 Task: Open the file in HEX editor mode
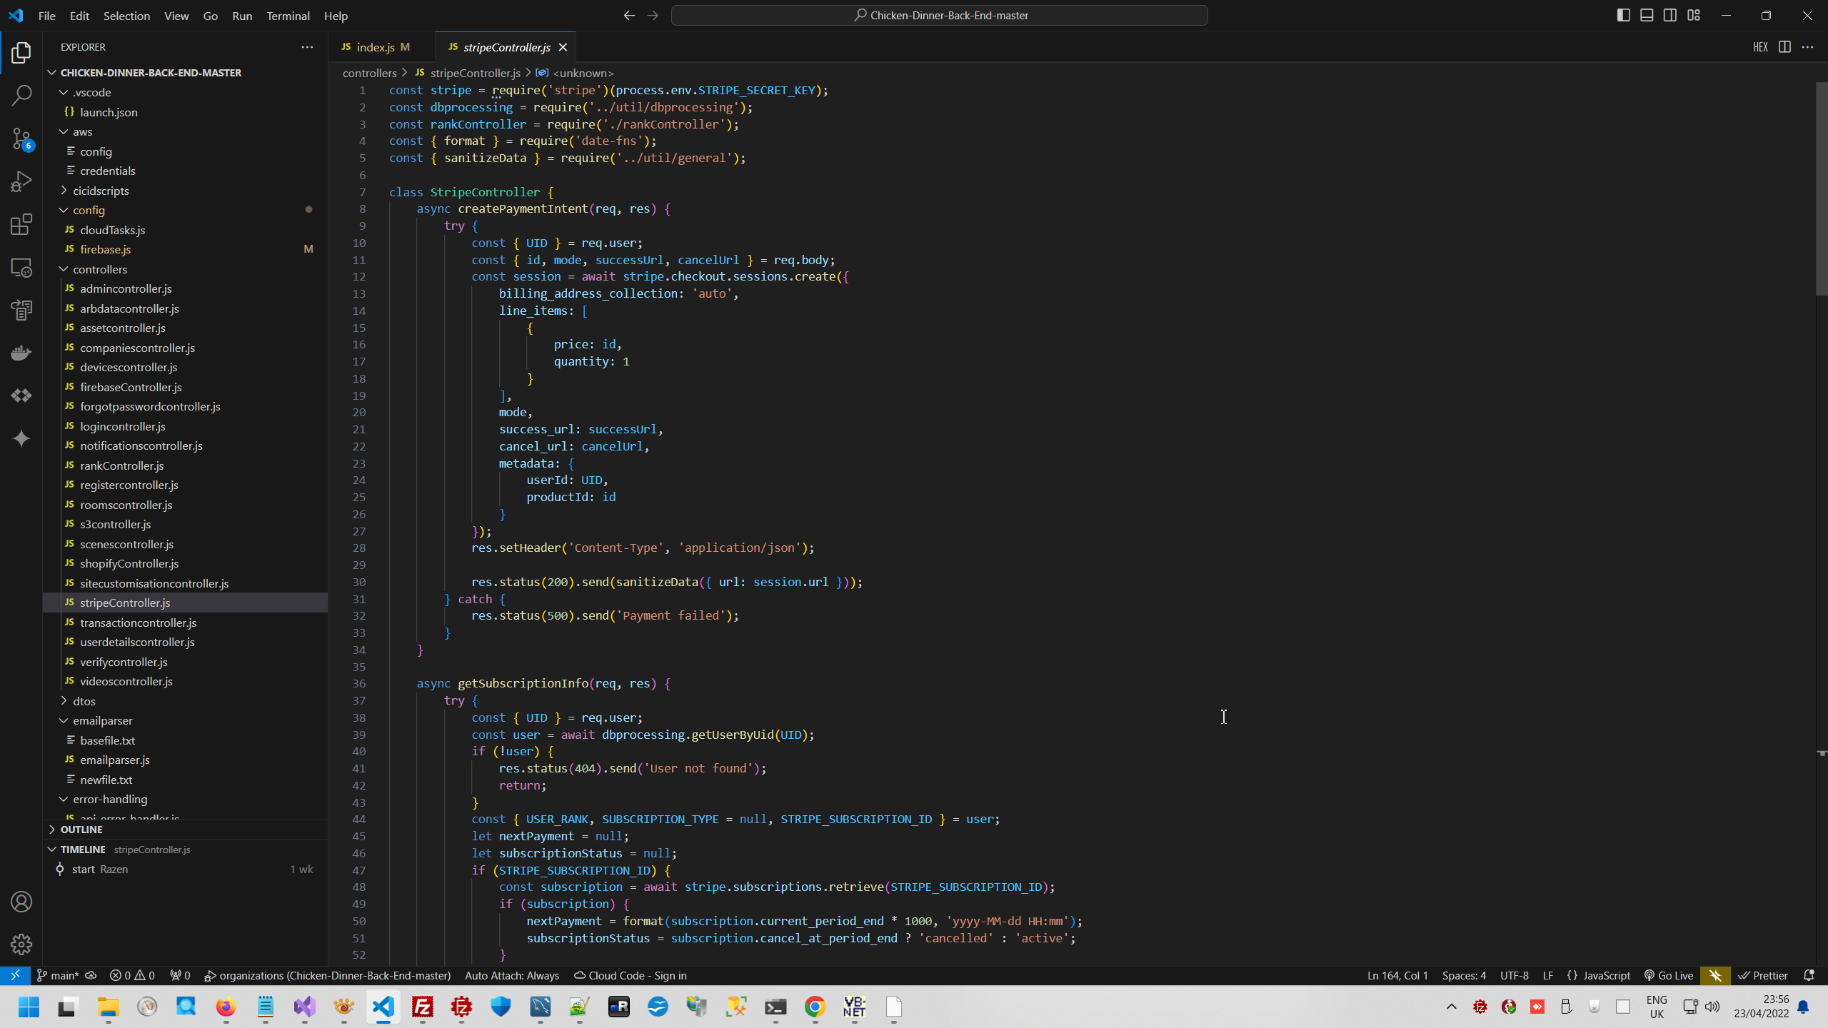[1759, 47]
